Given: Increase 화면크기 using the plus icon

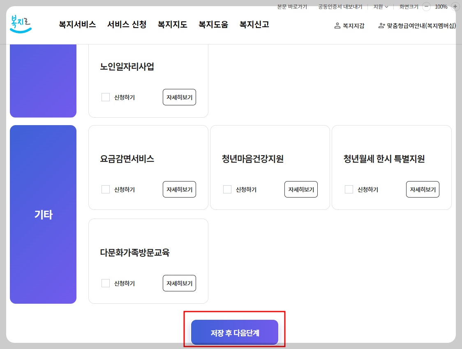Looking at the screenshot, I should click(455, 7).
